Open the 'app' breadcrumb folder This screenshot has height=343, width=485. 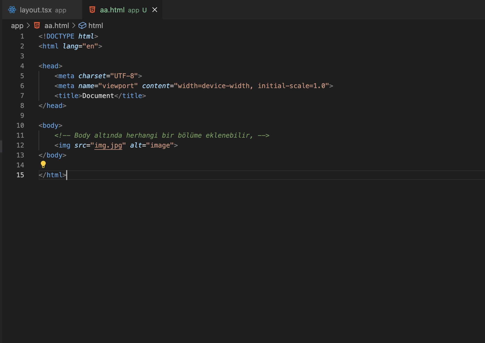pyautogui.click(x=17, y=26)
